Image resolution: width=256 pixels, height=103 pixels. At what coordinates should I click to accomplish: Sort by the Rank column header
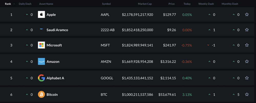coord(8,4)
